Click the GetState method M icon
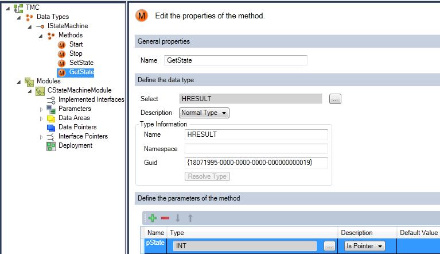The image size is (440, 254). (62, 72)
